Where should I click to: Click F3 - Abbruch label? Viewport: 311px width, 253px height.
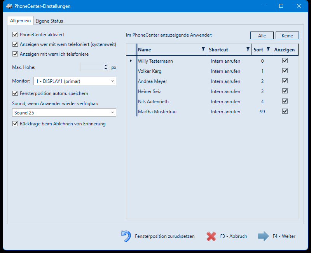[234, 236]
